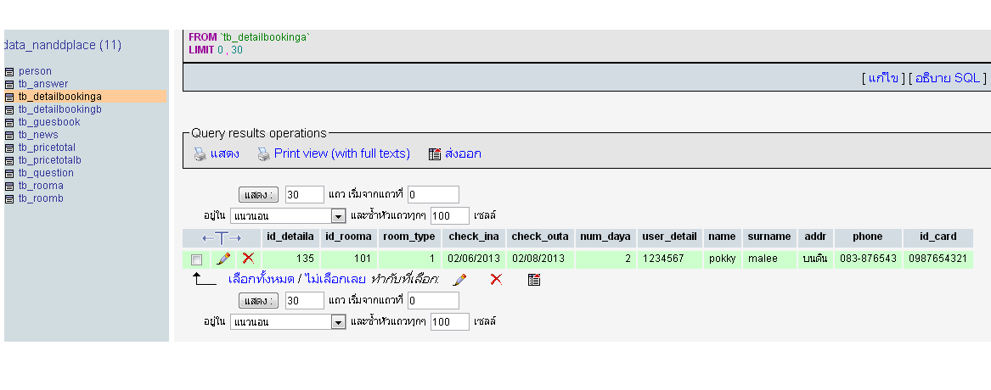The image size is (991, 390).
Task: Click the cell value 083-876543
Action: (x=868, y=258)
